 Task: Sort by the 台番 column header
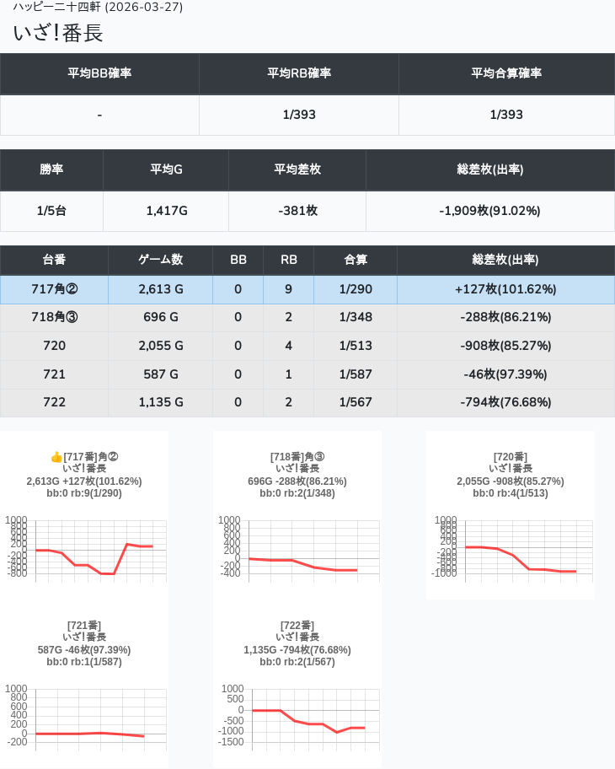click(x=54, y=260)
